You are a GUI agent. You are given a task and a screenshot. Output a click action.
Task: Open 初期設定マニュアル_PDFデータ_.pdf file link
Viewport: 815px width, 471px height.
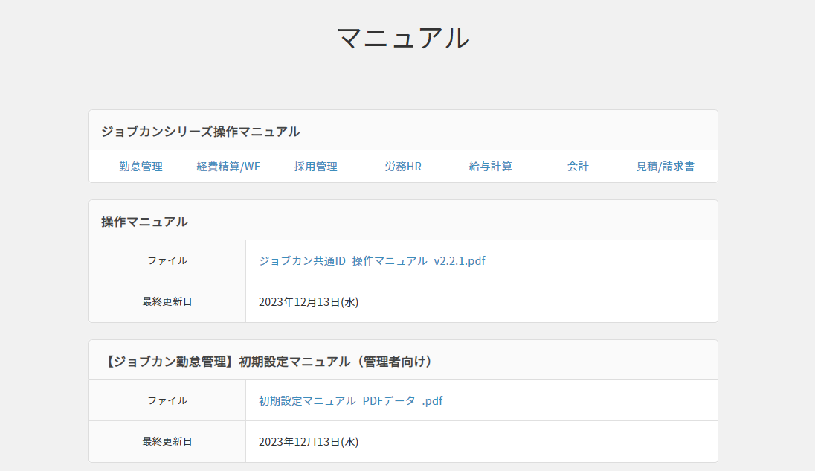pyautogui.click(x=350, y=401)
